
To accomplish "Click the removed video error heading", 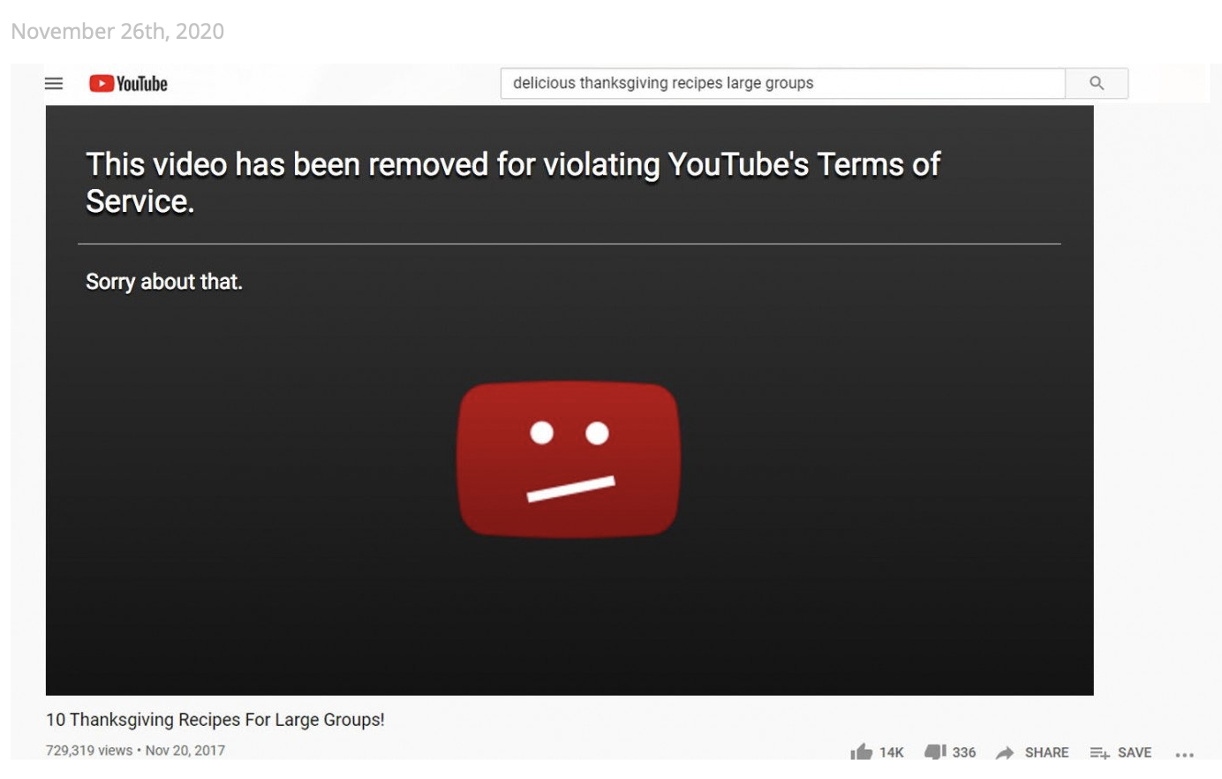I will 513,183.
